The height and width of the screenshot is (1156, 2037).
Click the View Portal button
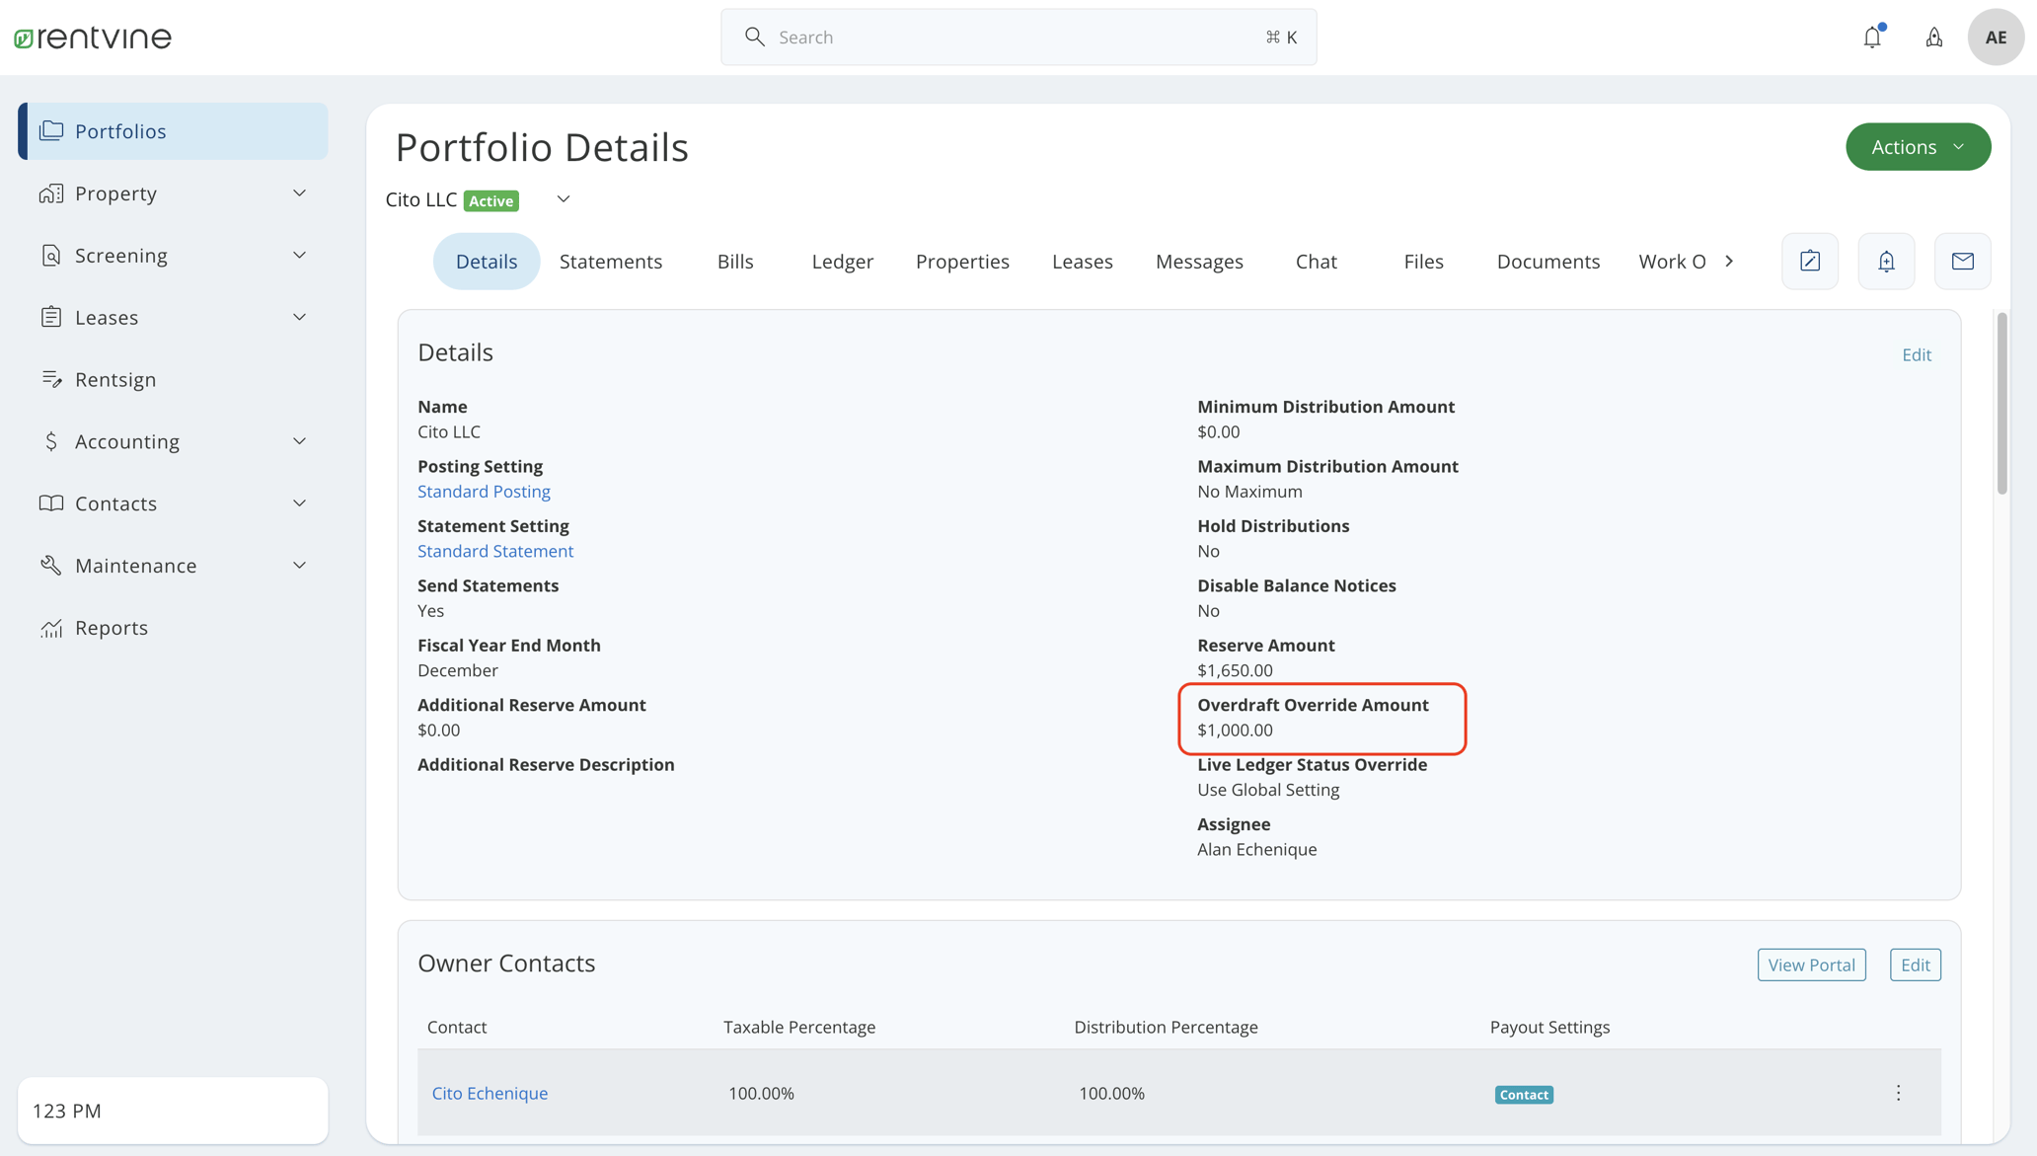point(1811,964)
